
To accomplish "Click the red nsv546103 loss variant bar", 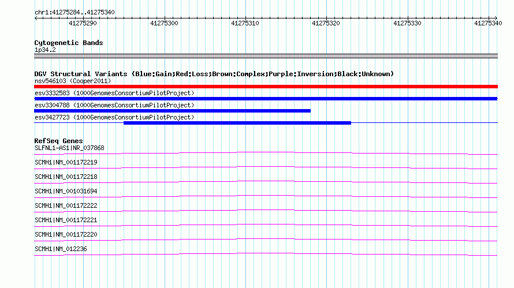I will [266, 87].
